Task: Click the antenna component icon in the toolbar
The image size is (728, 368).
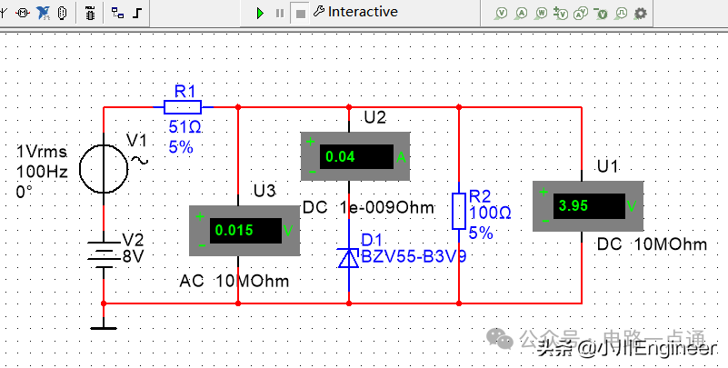Action: click(x=3, y=13)
